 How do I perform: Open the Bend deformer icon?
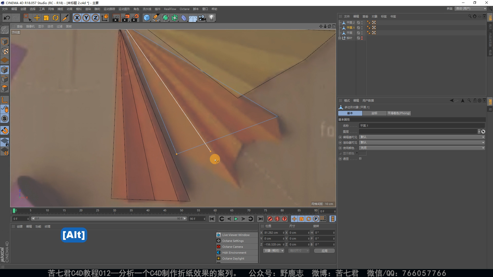tap(184, 18)
